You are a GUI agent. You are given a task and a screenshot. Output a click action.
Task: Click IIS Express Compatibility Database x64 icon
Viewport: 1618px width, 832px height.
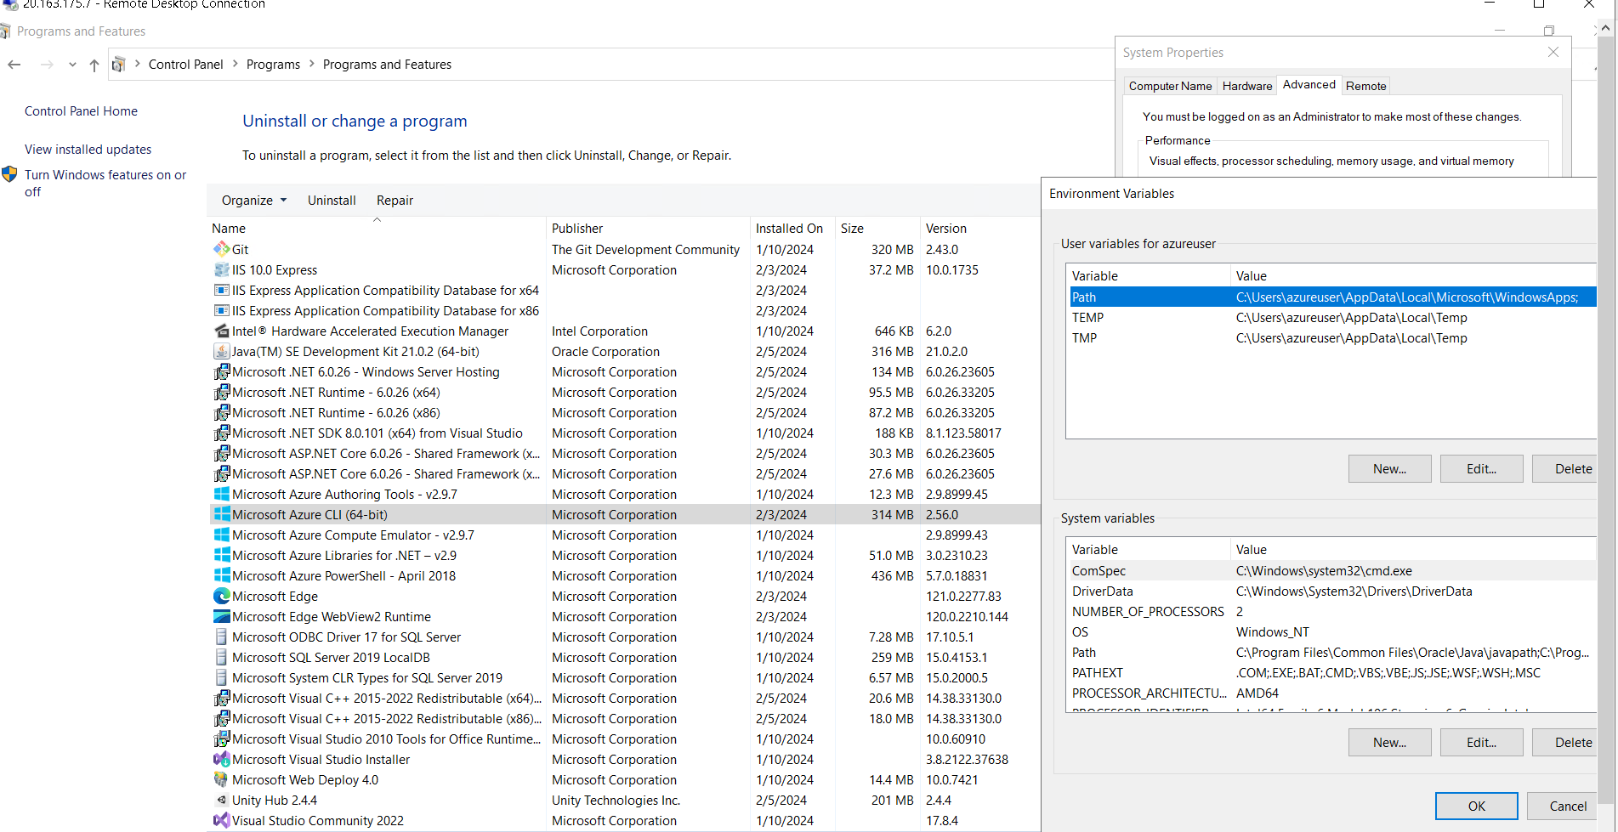[x=221, y=290]
